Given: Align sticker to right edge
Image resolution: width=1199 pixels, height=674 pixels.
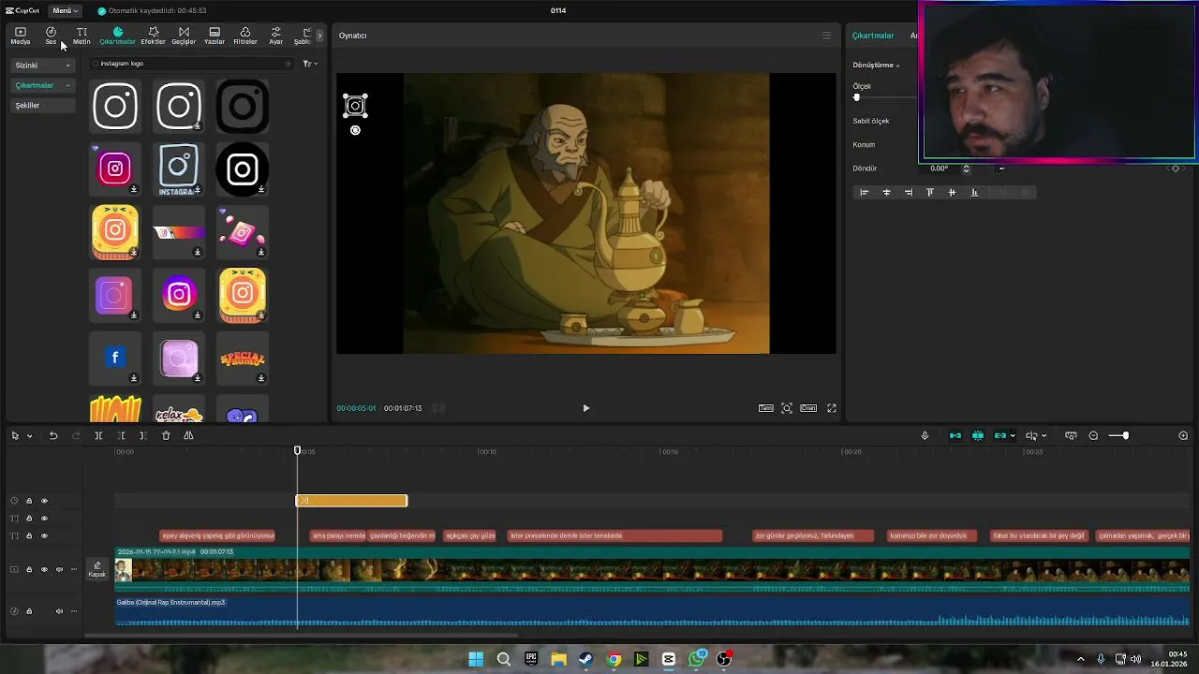Looking at the screenshot, I should click(x=909, y=192).
